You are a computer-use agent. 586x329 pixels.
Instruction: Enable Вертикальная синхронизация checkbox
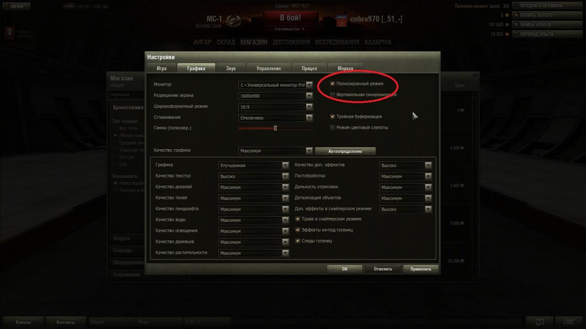(x=333, y=95)
